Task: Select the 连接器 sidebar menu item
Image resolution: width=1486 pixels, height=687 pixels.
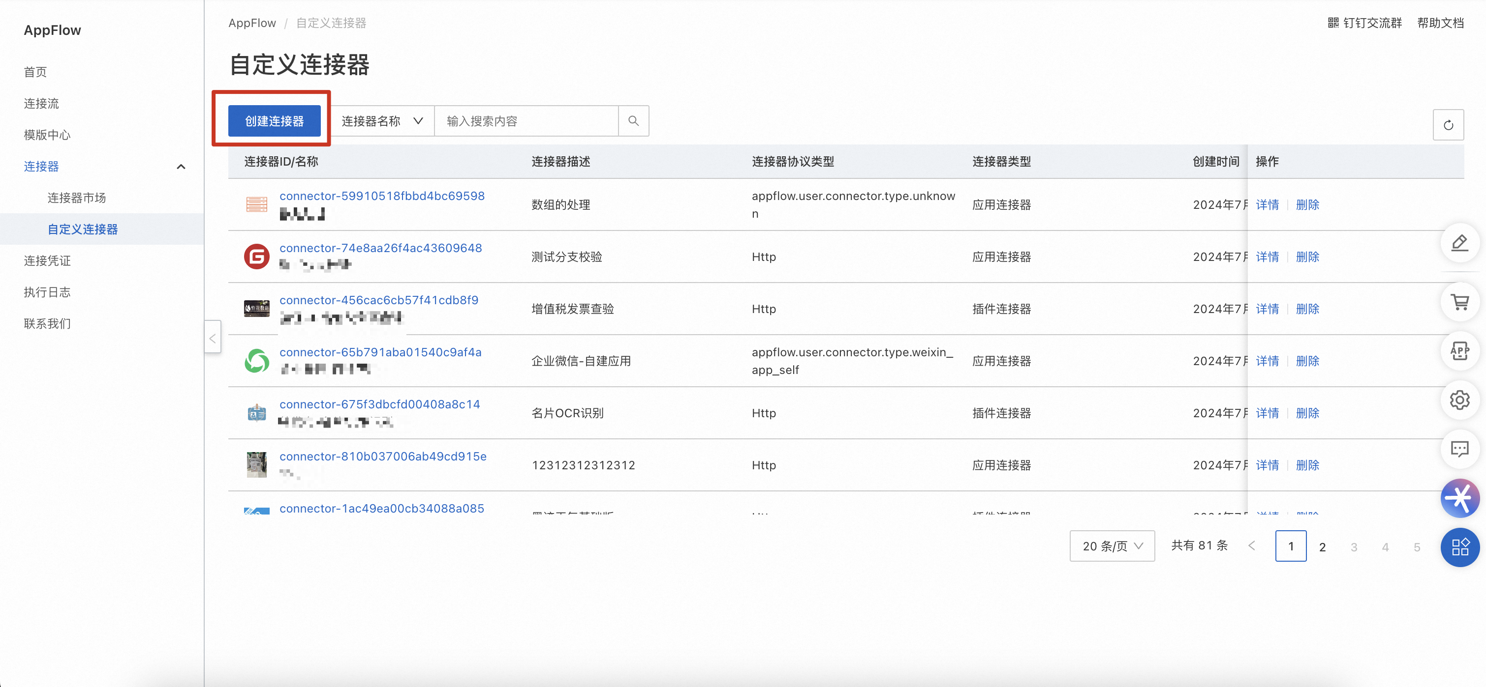Action: coord(41,167)
